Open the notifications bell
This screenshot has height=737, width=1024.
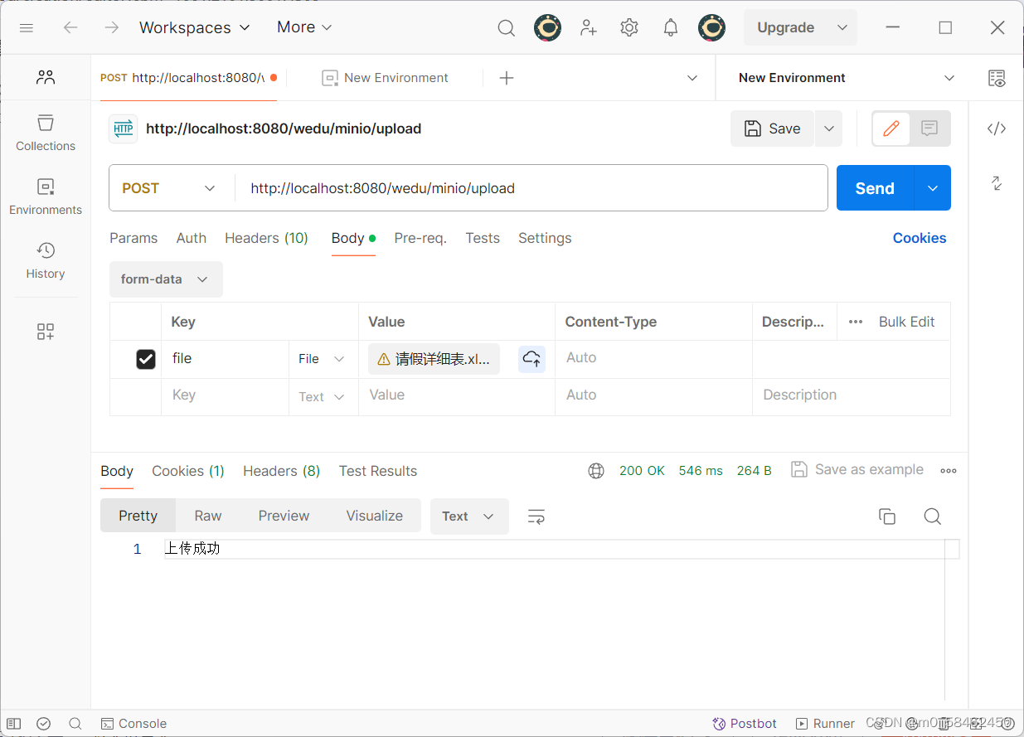pyautogui.click(x=670, y=27)
